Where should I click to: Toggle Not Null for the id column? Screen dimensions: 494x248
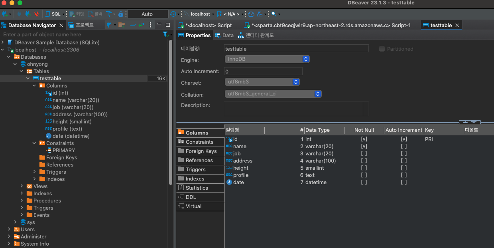(x=364, y=139)
